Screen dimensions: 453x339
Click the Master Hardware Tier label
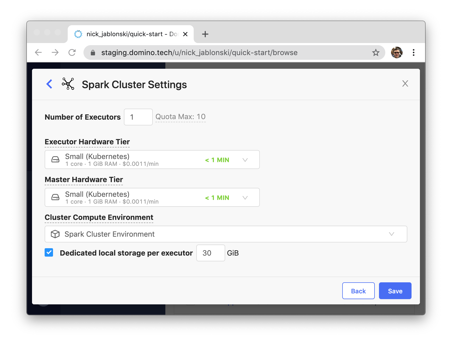click(84, 179)
